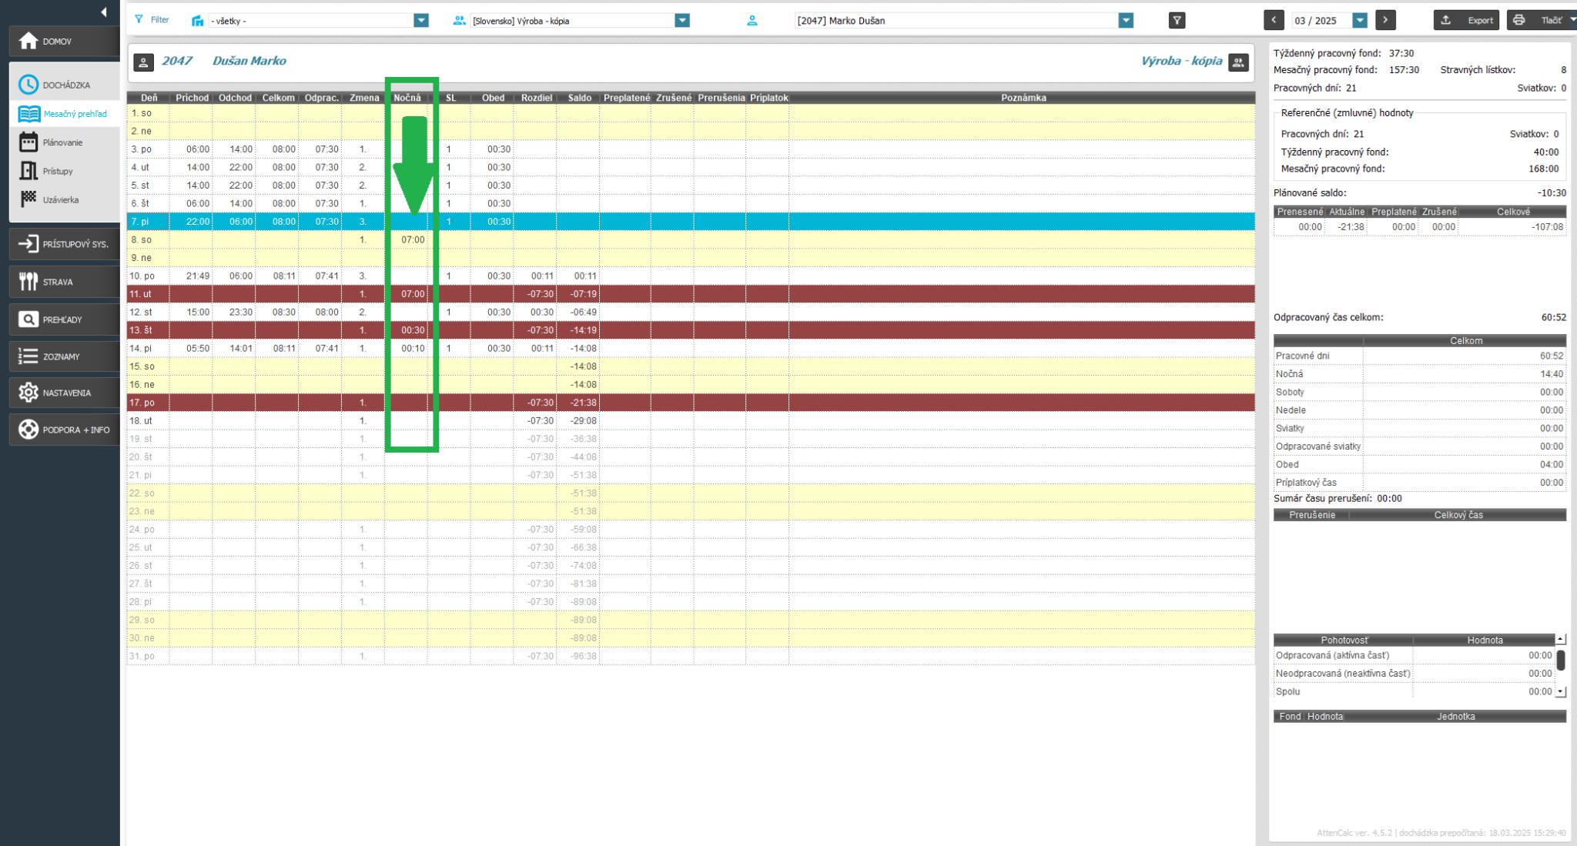Open Uzávierka checkered flag item
Viewport: 1577px width, 846px height.
tap(29, 199)
